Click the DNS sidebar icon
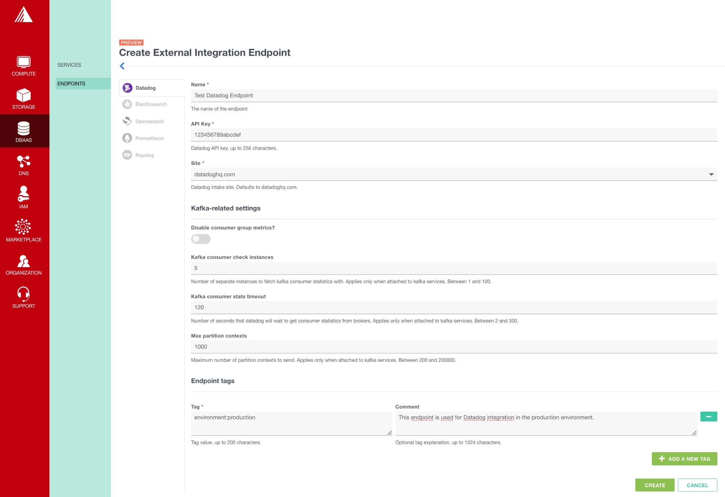The image size is (725, 497). [24, 162]
